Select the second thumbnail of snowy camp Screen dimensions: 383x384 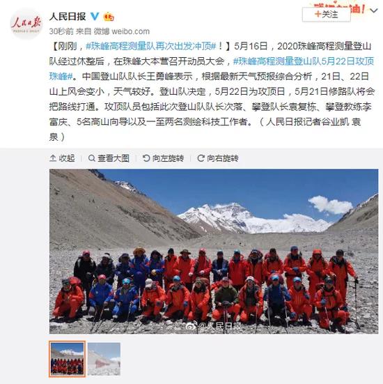104,359
